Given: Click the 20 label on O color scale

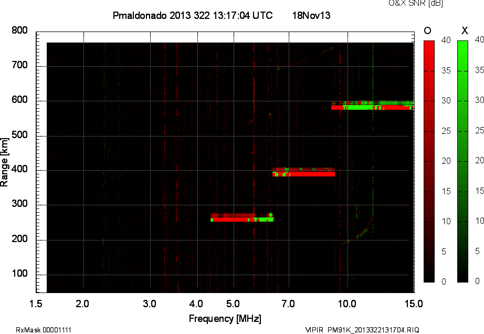Looking at the screenshot, I should click(446, 161).
